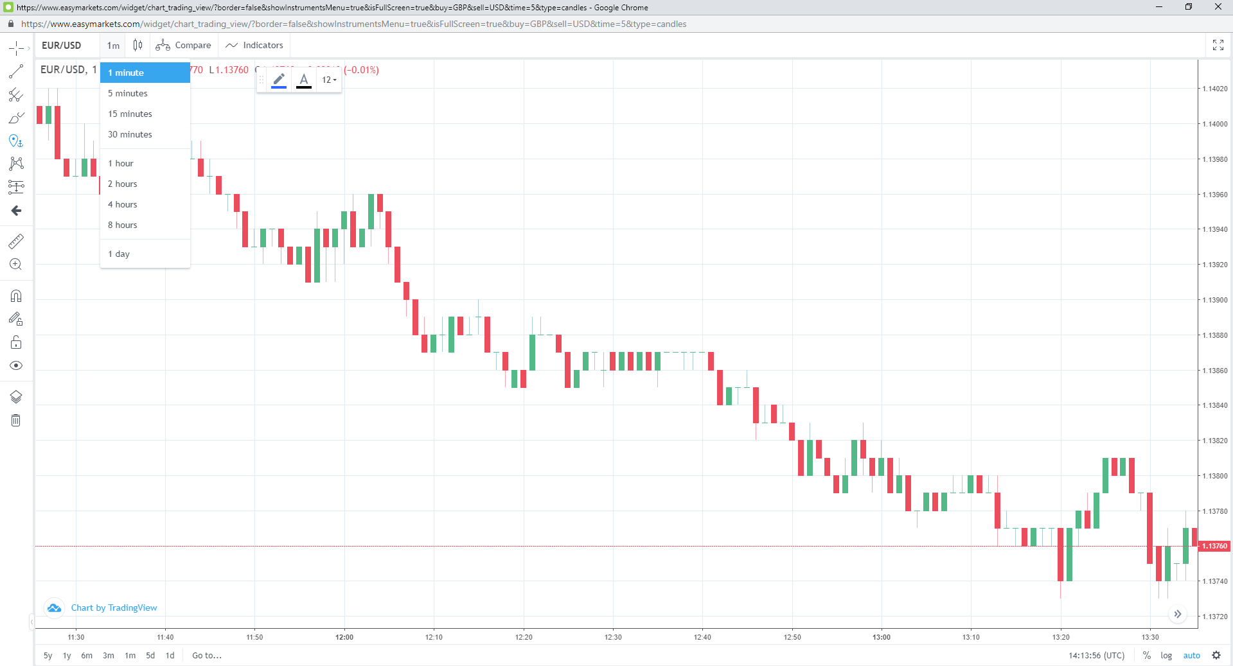Enter fullscreen mode with expand icon

1218,45
